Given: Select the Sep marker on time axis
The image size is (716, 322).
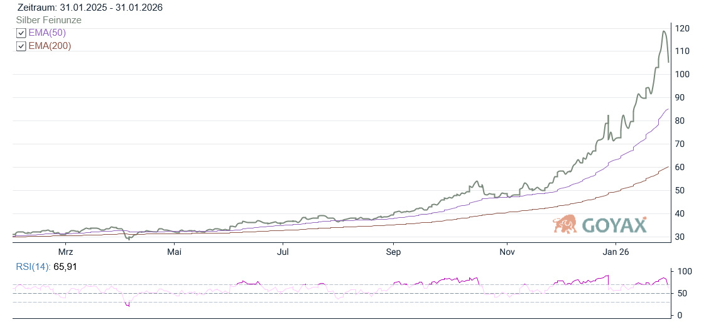Looking at the screenshot, I should pos(393,252).
